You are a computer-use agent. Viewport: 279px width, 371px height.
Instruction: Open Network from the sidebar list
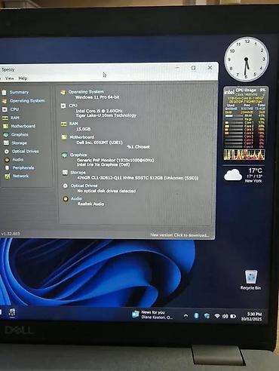point(21,176)
